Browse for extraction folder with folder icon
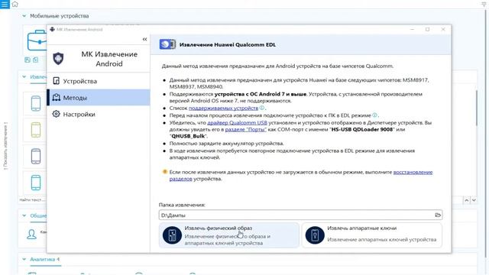 tap(438, 215)
